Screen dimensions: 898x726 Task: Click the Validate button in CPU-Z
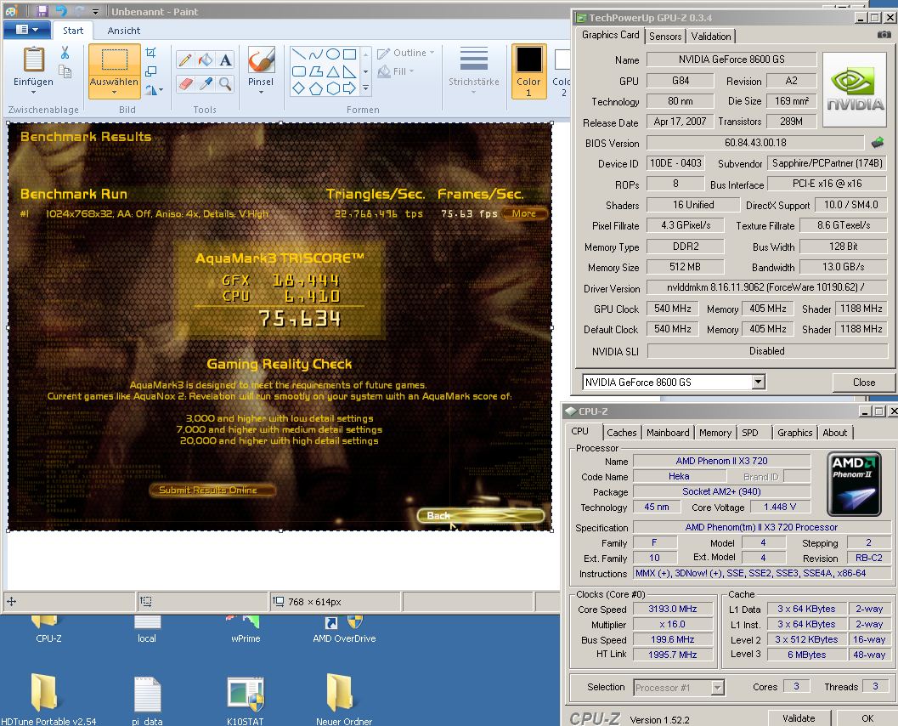click(799, 718)
